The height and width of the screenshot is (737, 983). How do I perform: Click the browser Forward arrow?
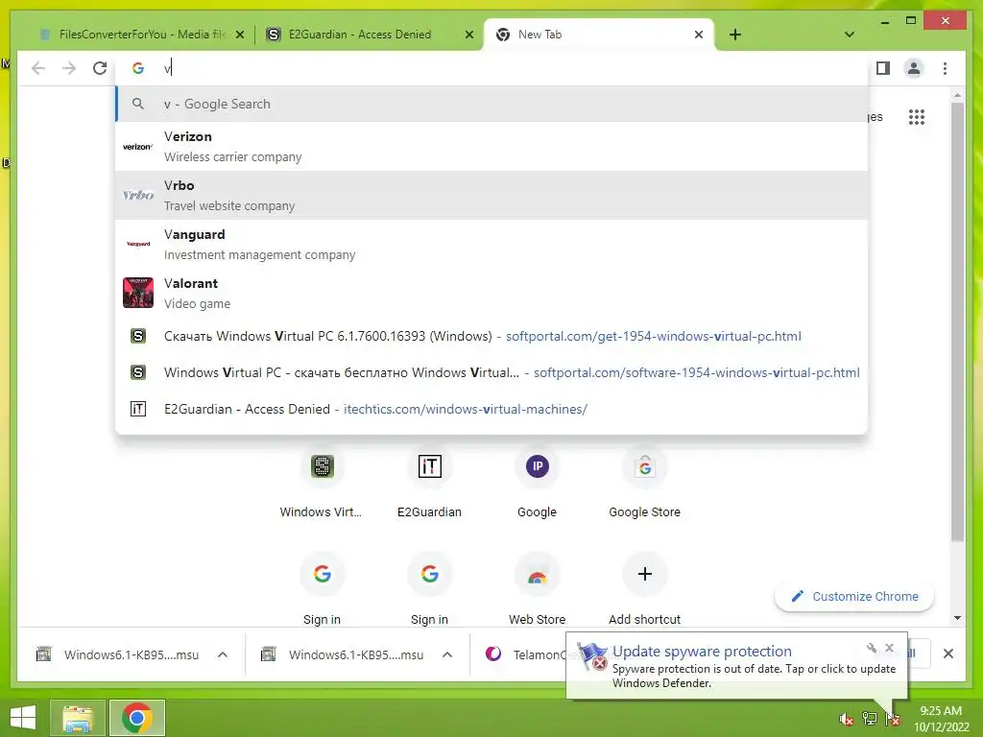[69, 68]
